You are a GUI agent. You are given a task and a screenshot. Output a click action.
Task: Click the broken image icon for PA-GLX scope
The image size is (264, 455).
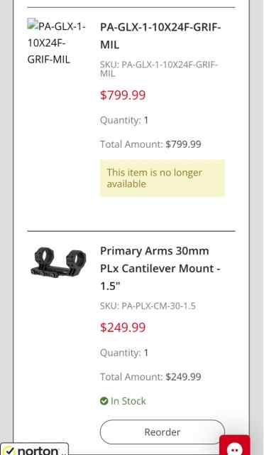(33, 24)
